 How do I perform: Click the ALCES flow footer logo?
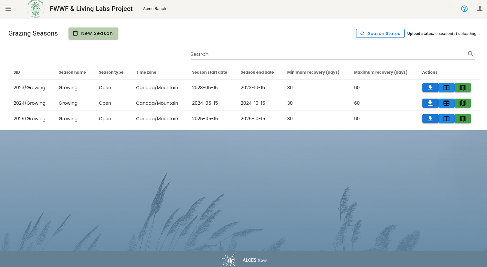pyautogui.click(x=244, y=260)
